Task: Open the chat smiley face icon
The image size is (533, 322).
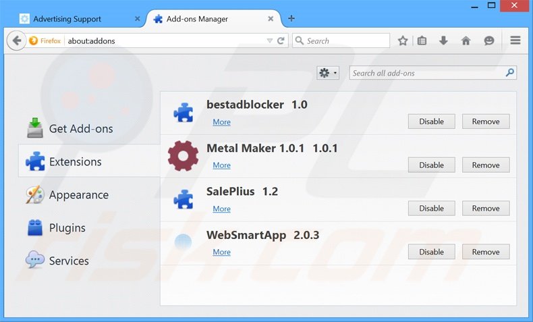Action: [x=489, y=41]
